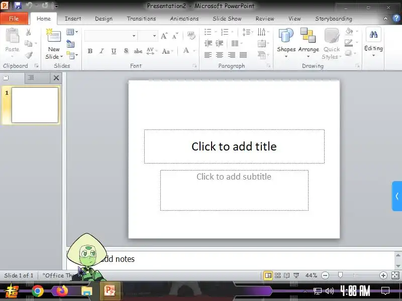Open the Shapes gallery
The width and height of the screenshot is (402, 301).
pyautogui.click(x=286, y=43)
